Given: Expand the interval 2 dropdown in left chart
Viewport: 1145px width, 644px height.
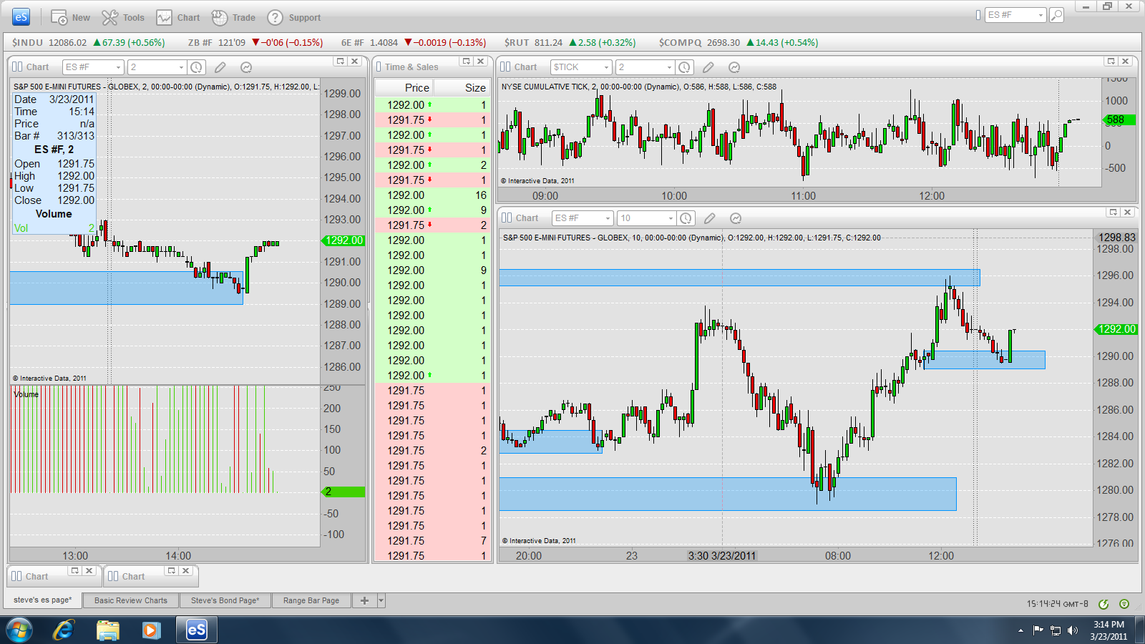Looking at the screenshot, I should [x=181, y=67].
